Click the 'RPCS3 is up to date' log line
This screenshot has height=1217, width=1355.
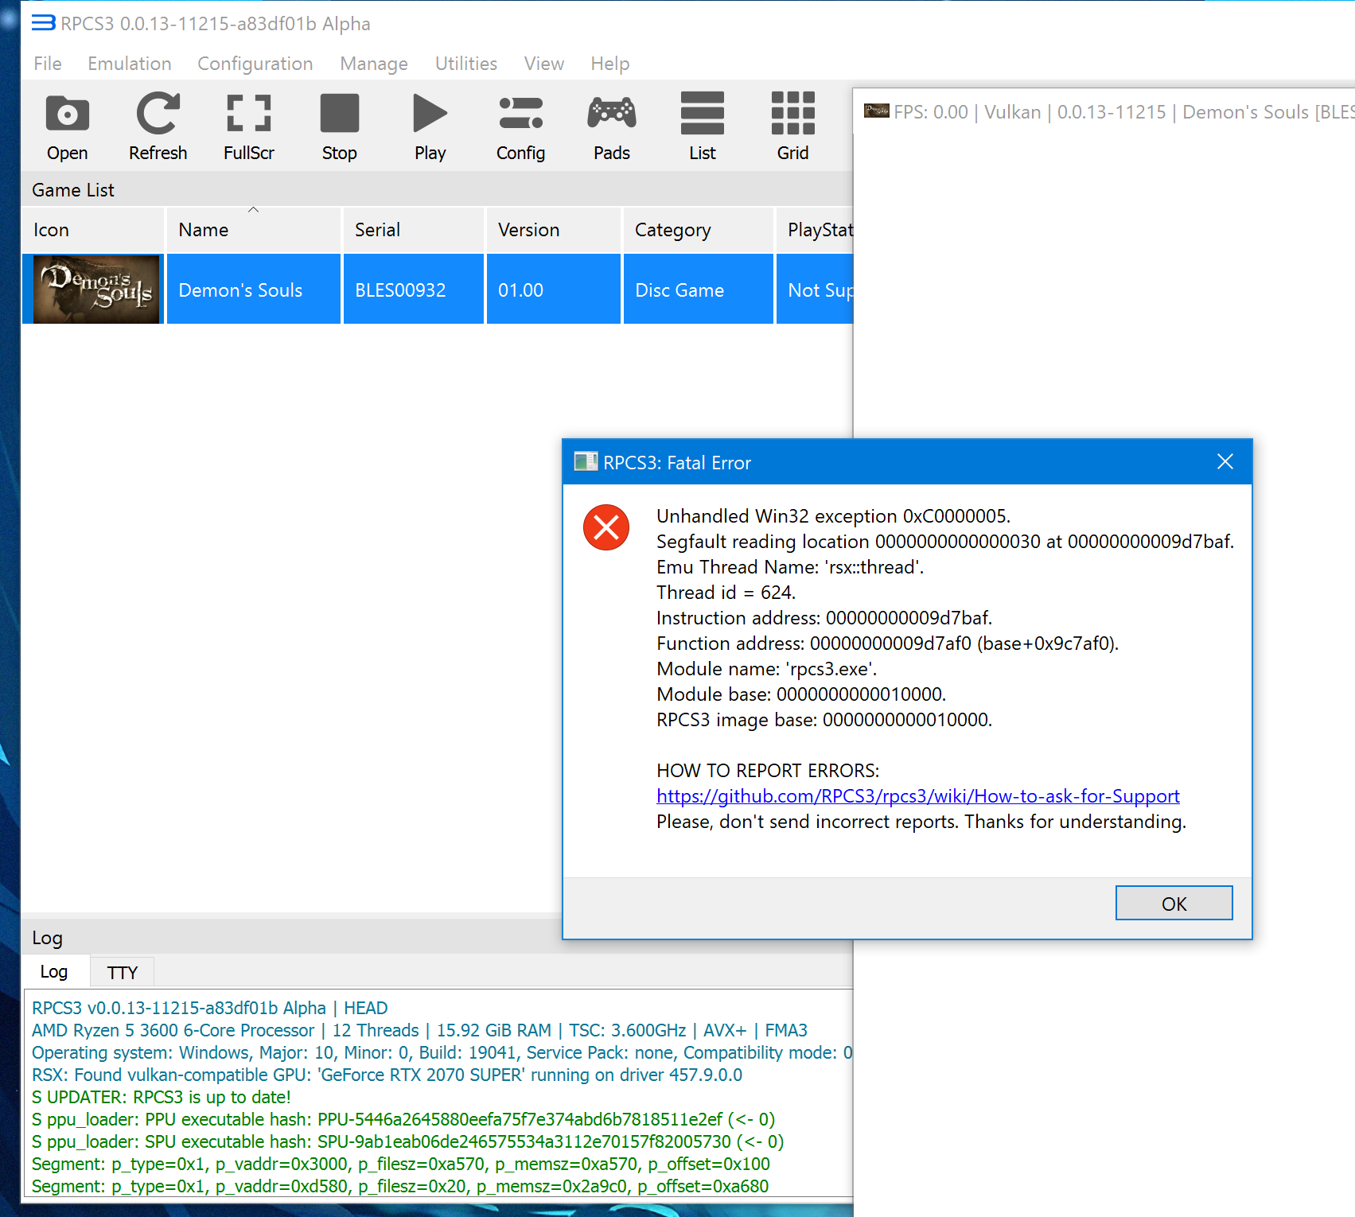[x=162, y=1097]
